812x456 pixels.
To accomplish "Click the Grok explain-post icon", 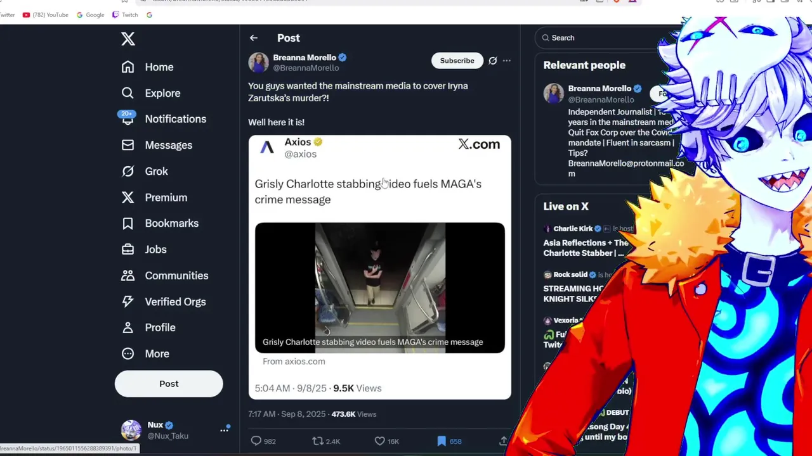I will (493, 61).
